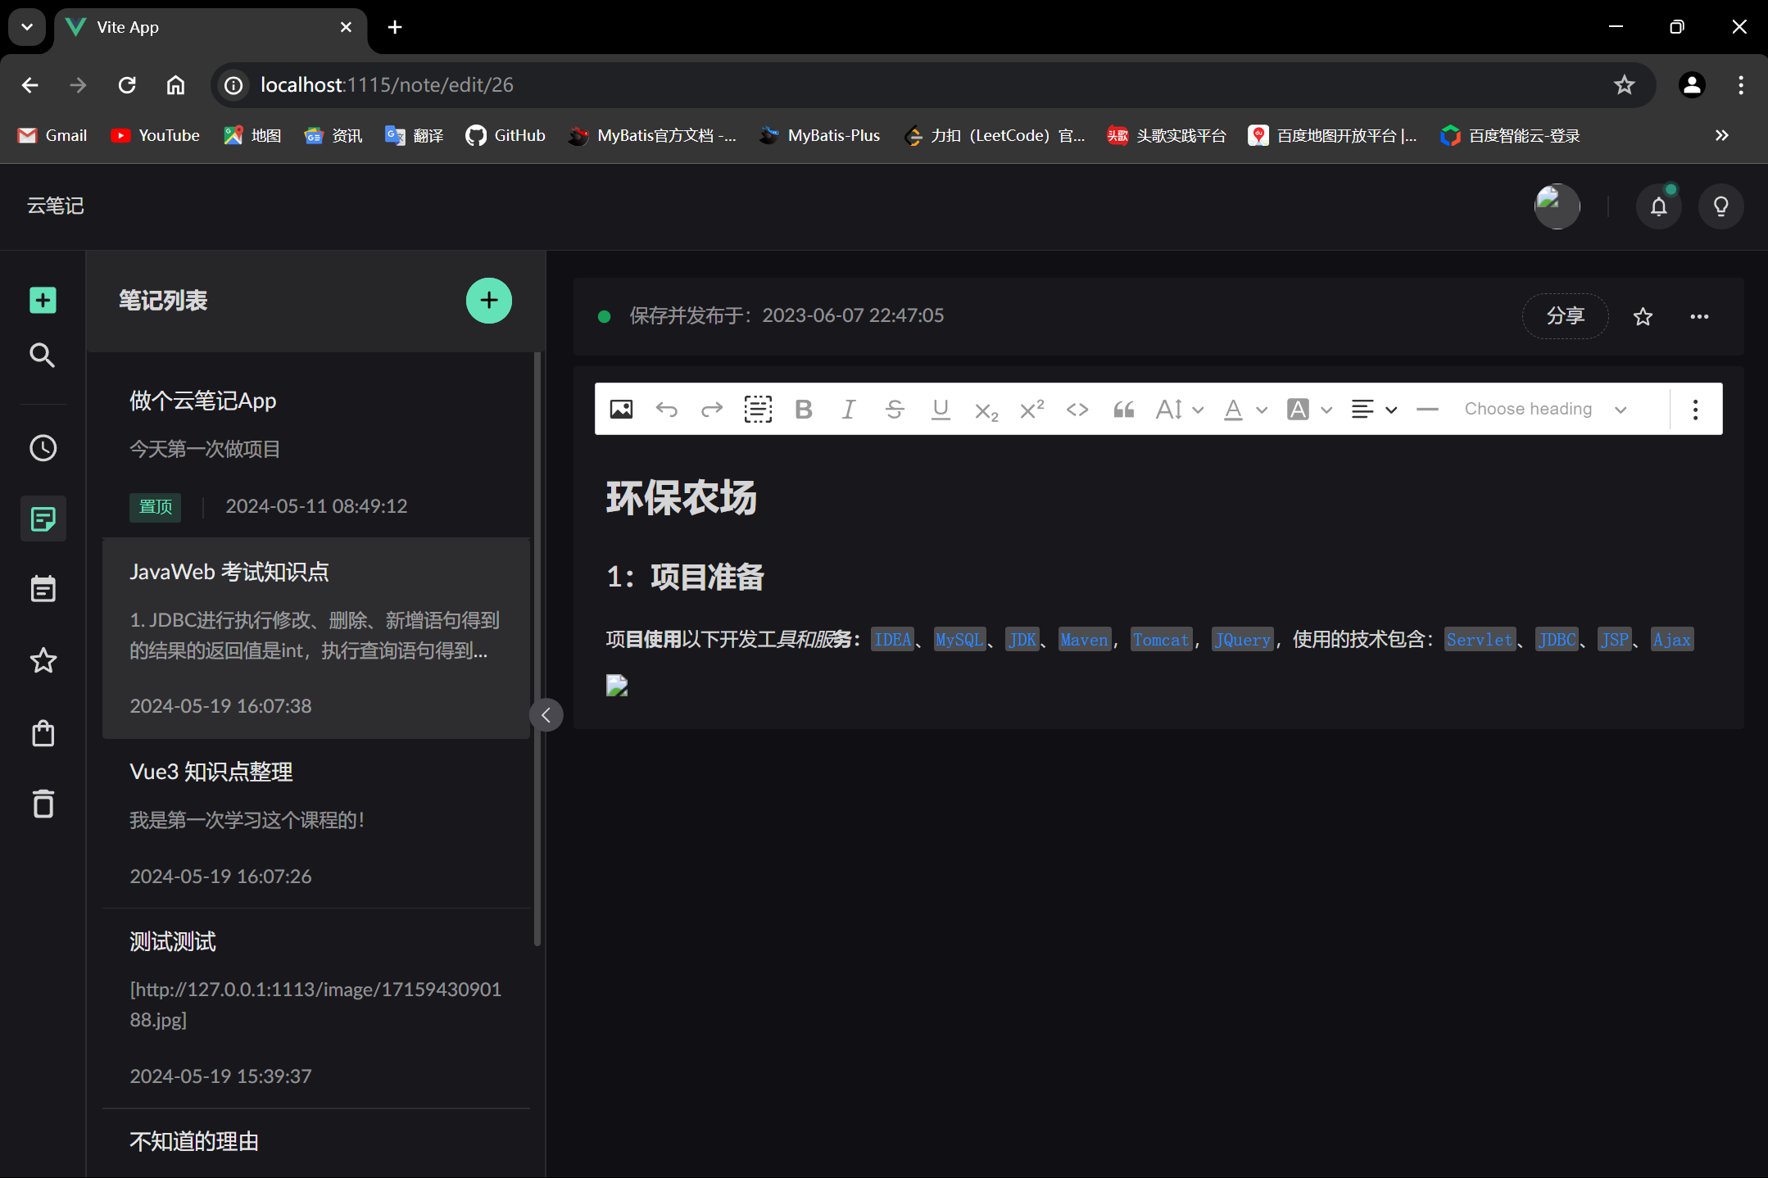This screenshot has height=1178, width=1768.
Task: Toggle the light/dark mode icon
Action: (1720, 205)
